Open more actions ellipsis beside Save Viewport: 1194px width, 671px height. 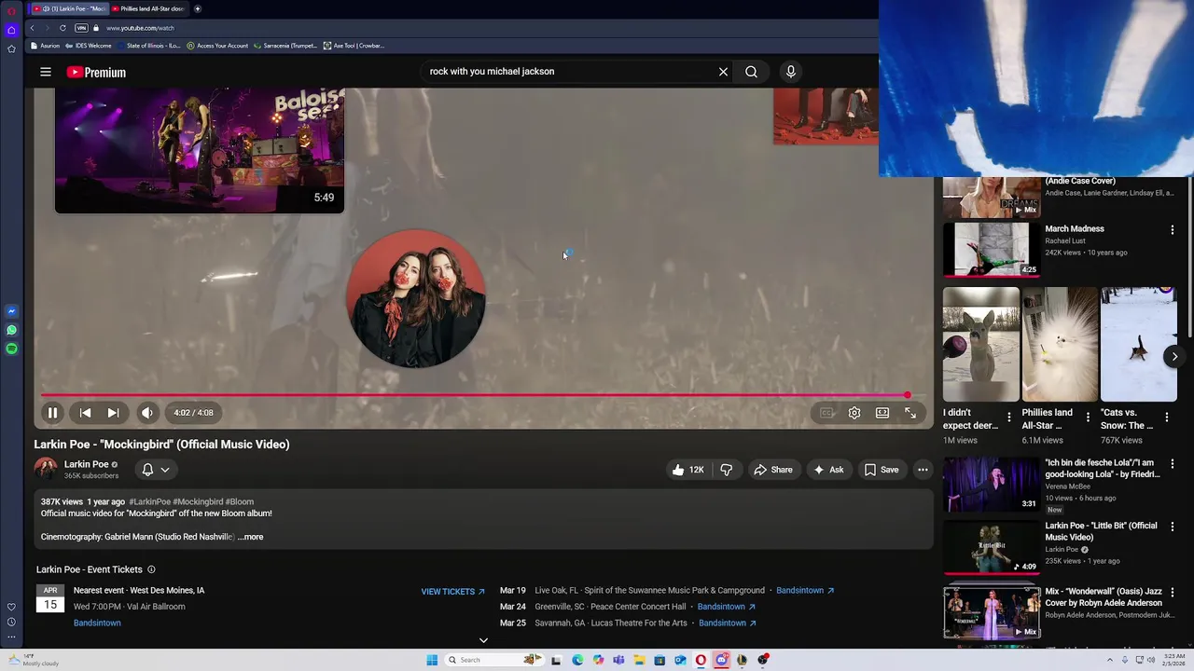pyautogui.click(x=923, y=470)
